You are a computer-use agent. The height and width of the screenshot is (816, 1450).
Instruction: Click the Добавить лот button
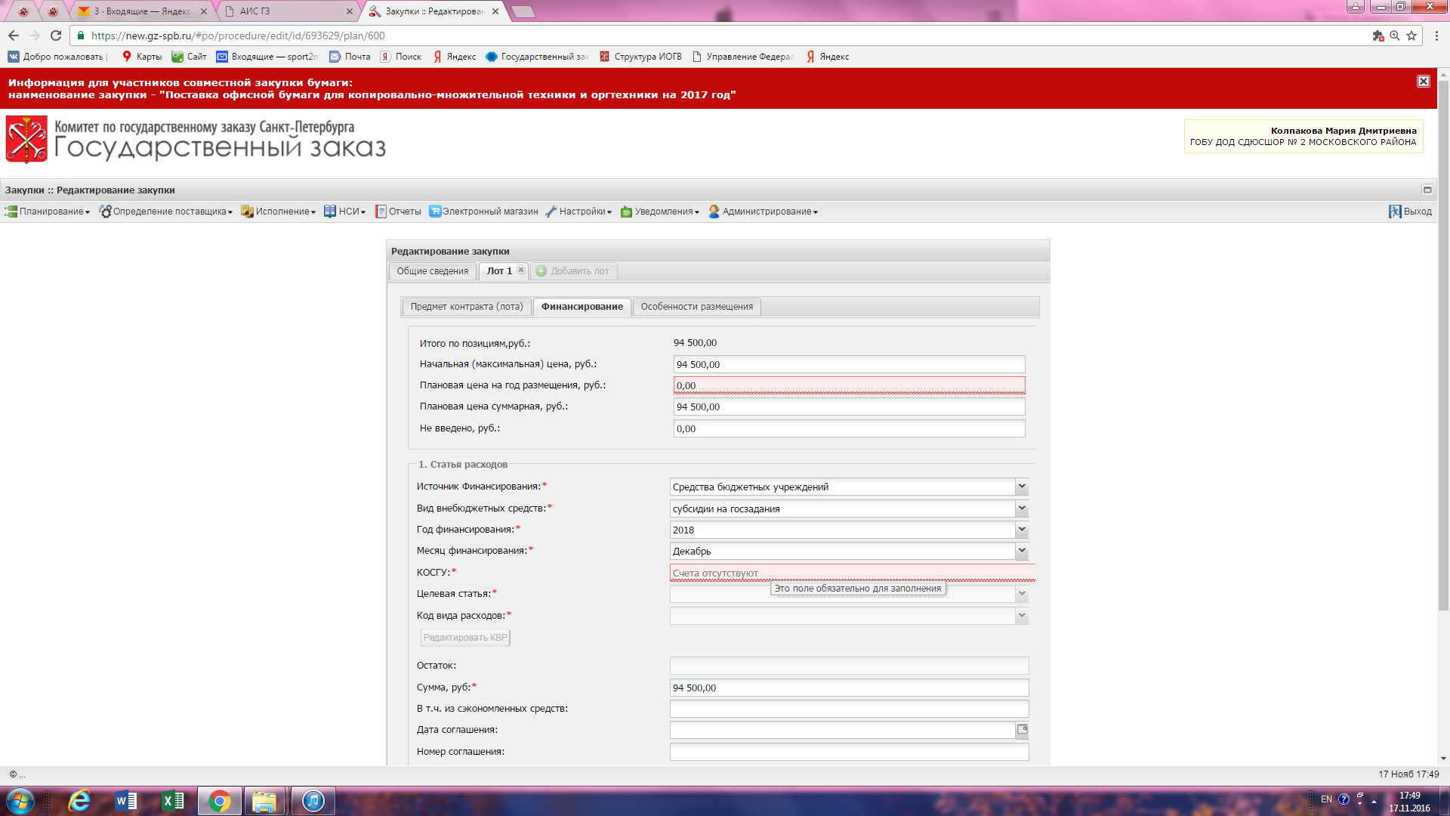572,271
